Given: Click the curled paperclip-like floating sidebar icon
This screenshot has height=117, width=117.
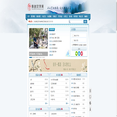Looking at the screenshot, I should [90, 103].
